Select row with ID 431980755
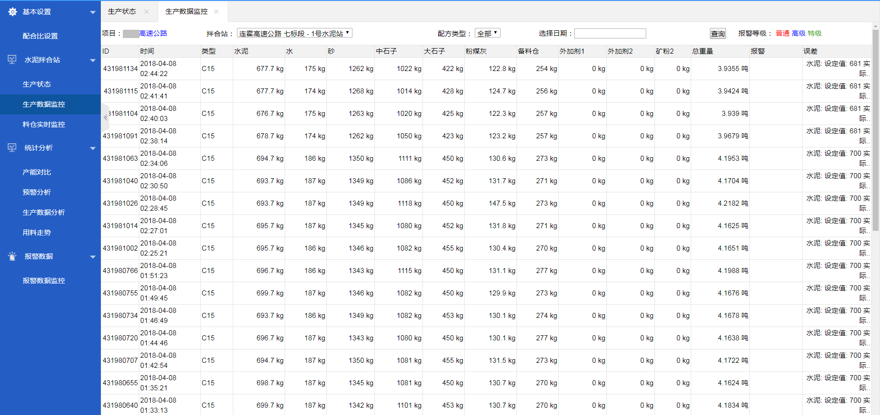 coord(486,293)
